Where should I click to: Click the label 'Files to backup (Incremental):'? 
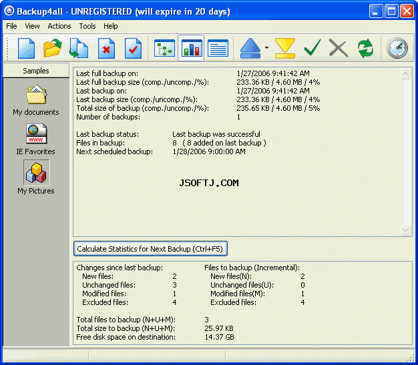252,268
